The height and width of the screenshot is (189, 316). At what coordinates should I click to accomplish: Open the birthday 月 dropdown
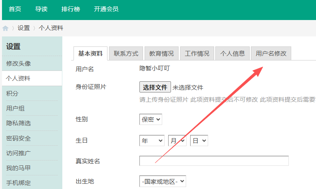(177, 141)
